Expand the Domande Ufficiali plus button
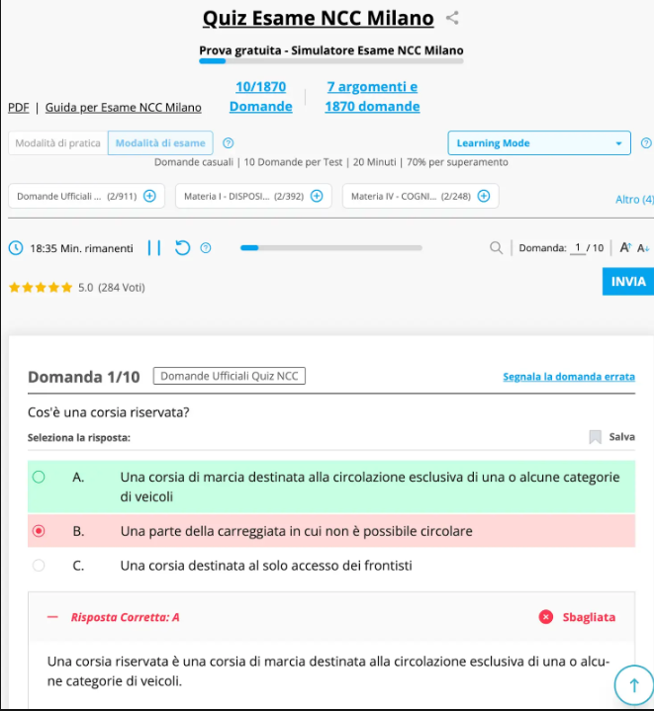This screenshot has height=711, width=654. coord(149,196)
